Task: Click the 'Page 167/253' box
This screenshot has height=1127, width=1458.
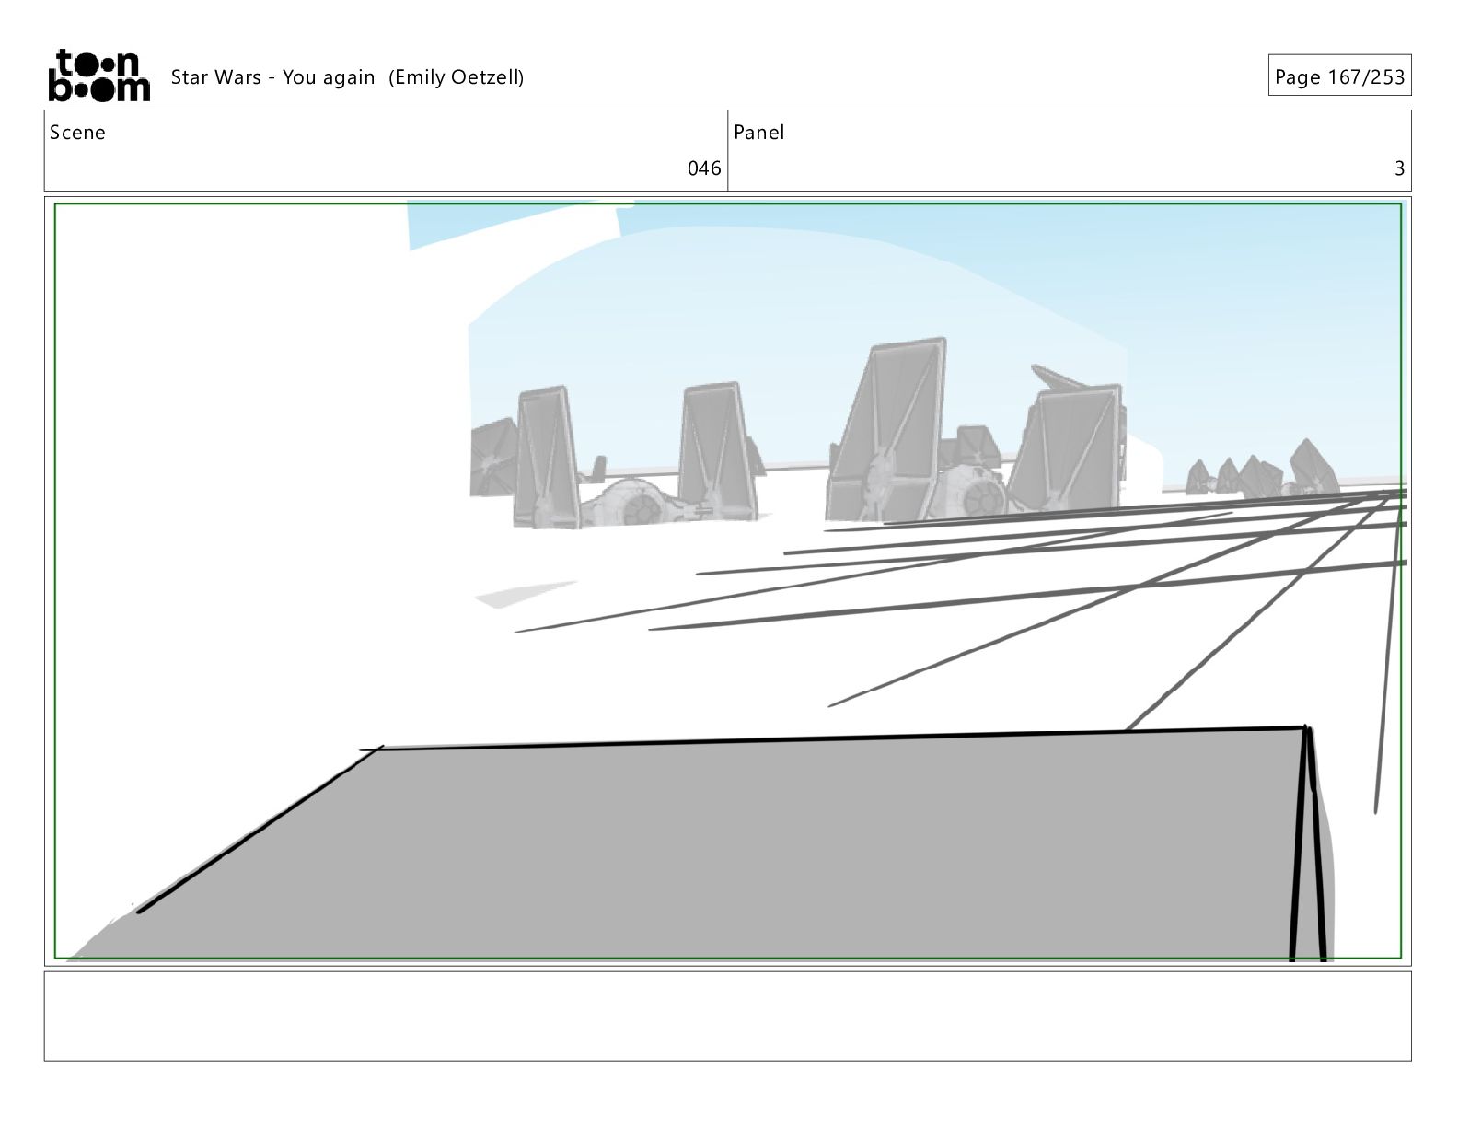Action: click(x=1339, y=76)
